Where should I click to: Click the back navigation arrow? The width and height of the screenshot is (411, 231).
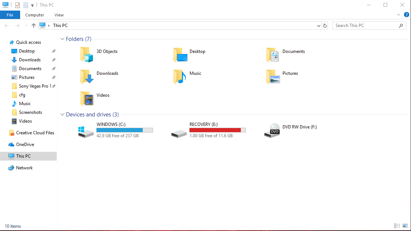pos(6,25)
